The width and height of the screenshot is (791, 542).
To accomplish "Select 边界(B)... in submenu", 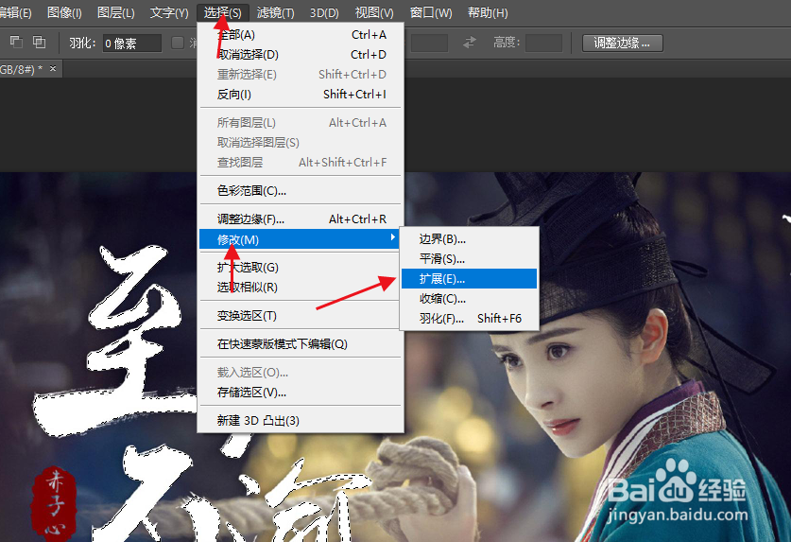I will click(469, 239).
